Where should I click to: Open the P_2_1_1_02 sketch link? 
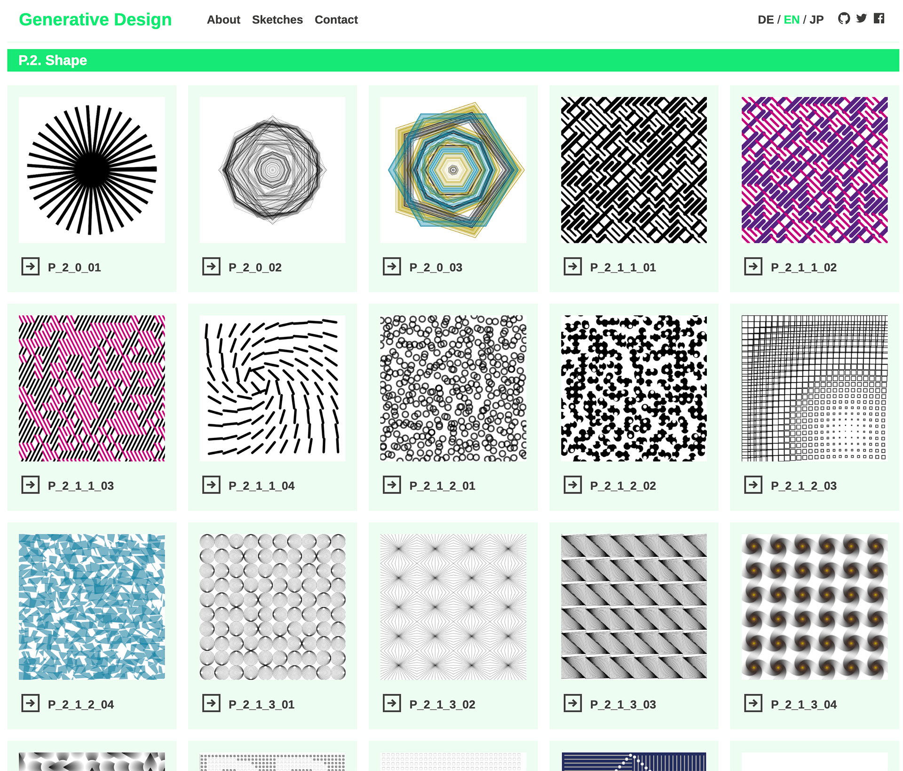click(804, 267)
